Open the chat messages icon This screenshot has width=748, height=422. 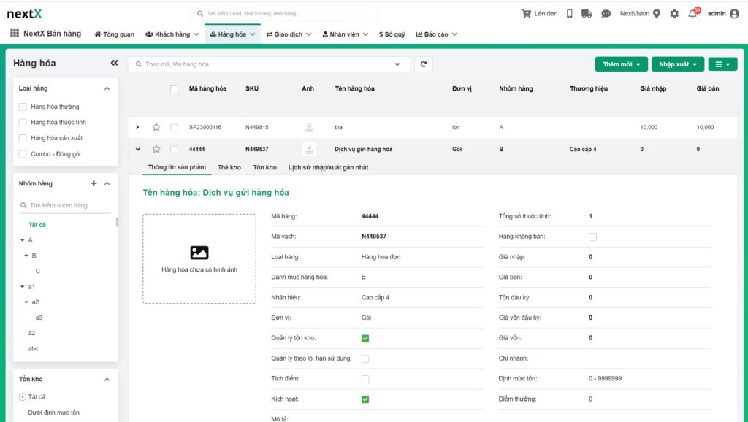click(606, 14)
